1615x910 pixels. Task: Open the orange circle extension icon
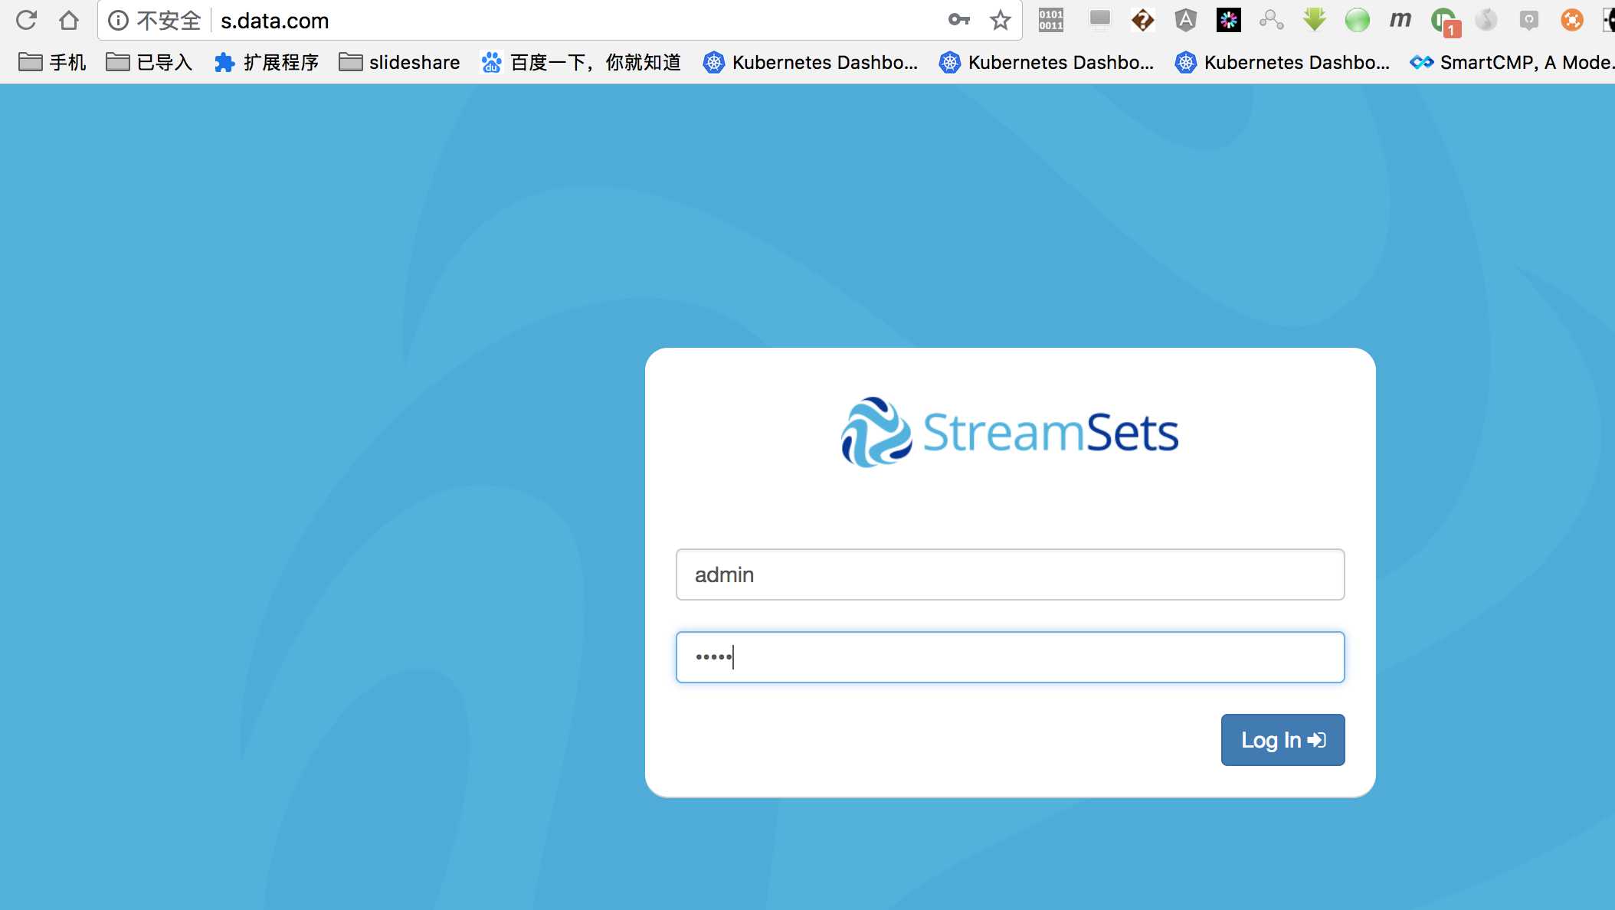(1571, 20)
